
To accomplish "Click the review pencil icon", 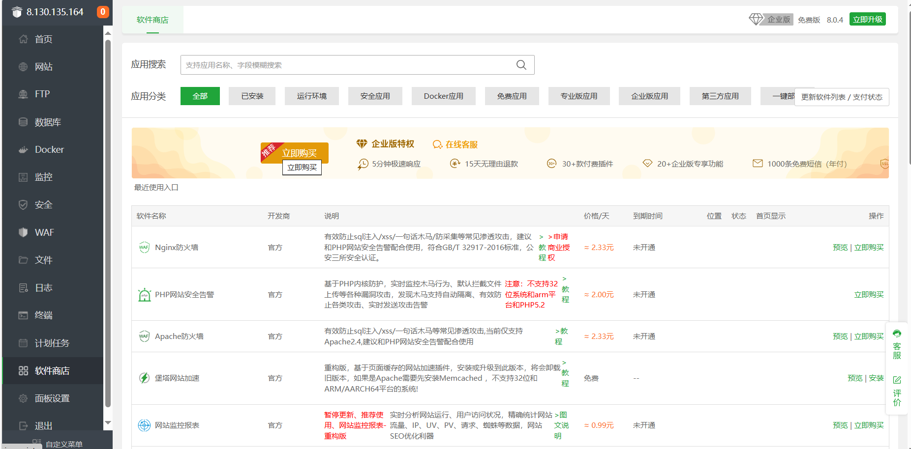I will pos(897,380).
